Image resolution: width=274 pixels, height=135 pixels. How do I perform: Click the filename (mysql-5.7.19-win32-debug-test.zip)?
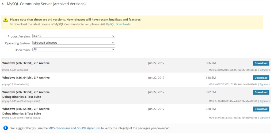point(21,101)
